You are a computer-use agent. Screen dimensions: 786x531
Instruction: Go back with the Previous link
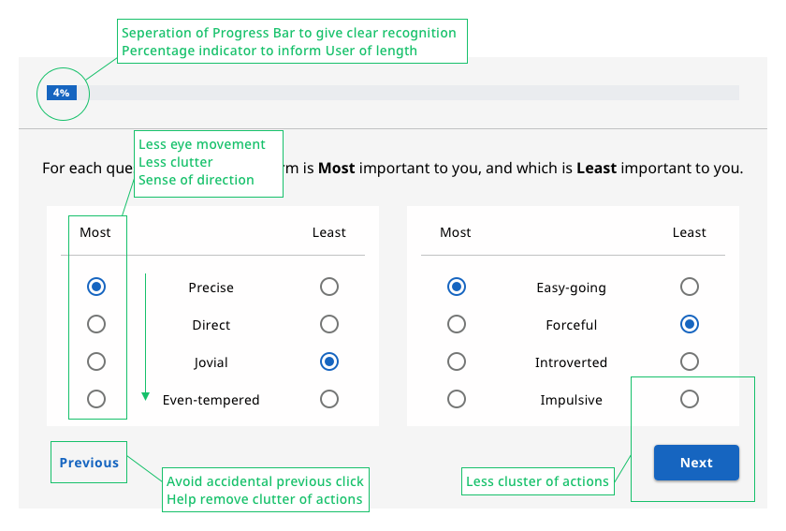point(89,463)
